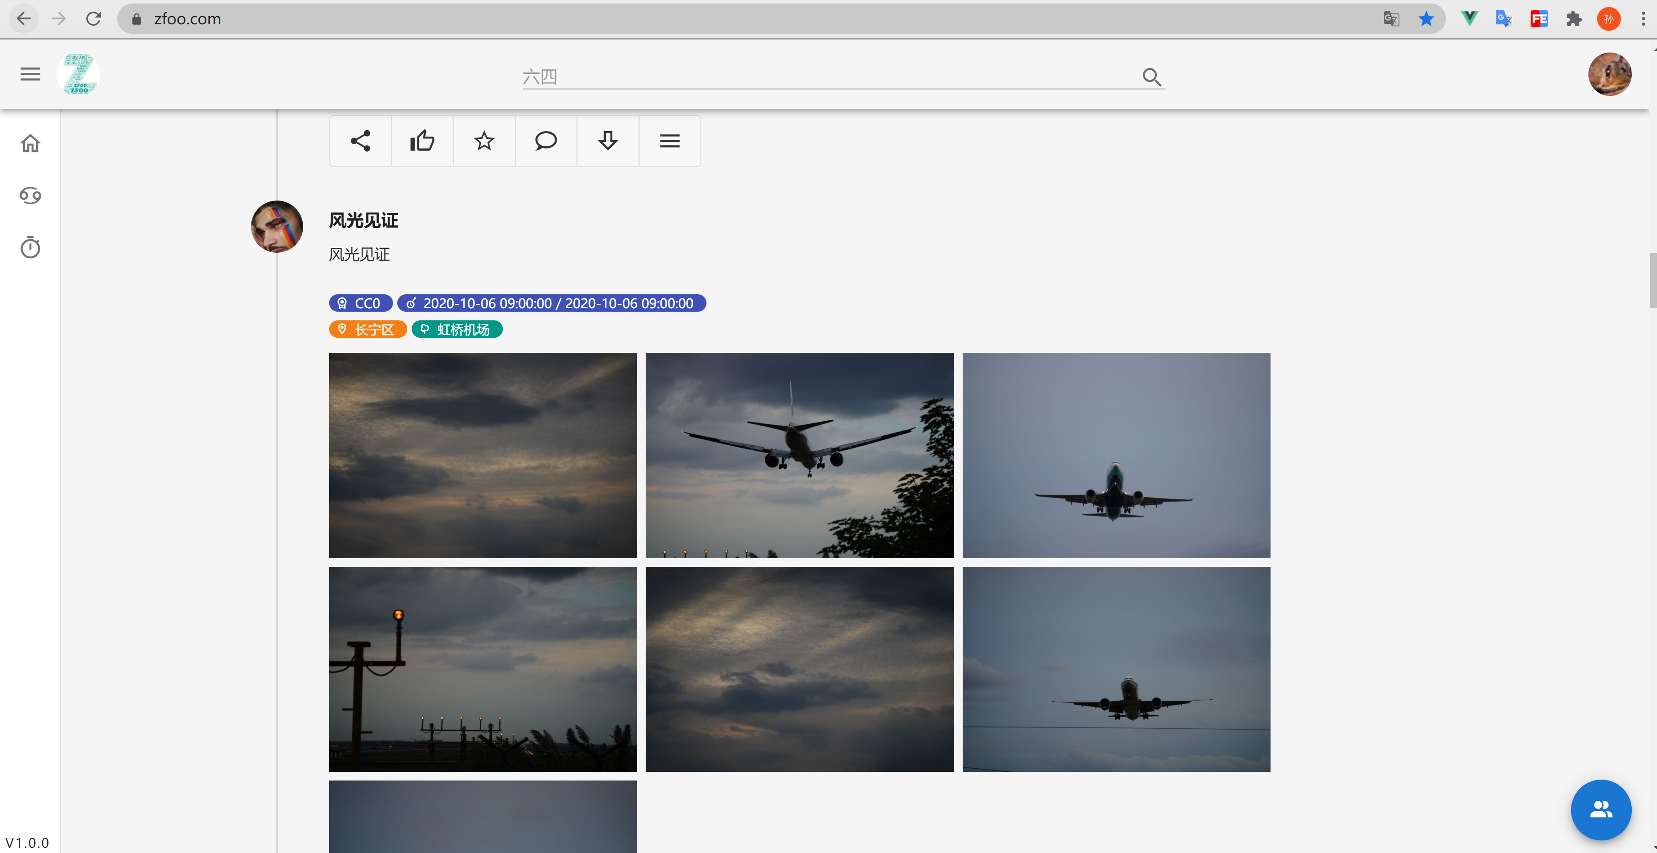
Task: Select the 虹桥机场 tag
Action: [457, 329]
